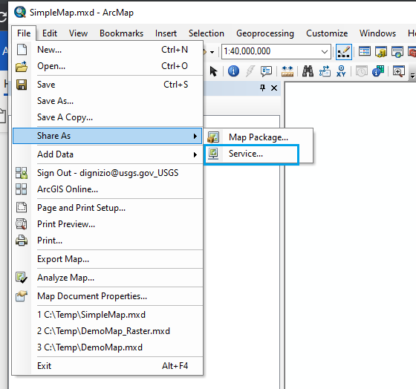Image resolution: width=416 pixels, height=389 pixels.
Task: Select Save A Copy... menu entry
Action: point(108,117)
